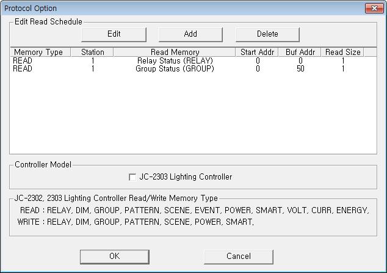Screen dimensions: 387x273
Task: Click the Start Addr column header
Action: [x=257, y=53]
